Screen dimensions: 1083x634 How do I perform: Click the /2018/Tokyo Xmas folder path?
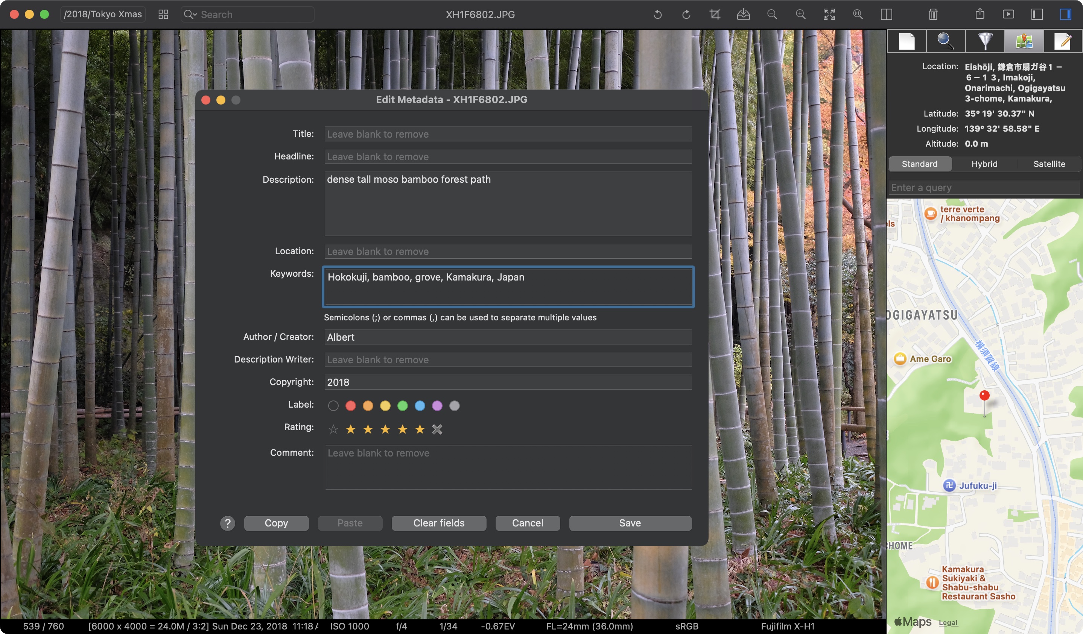[x=103, y=15]
